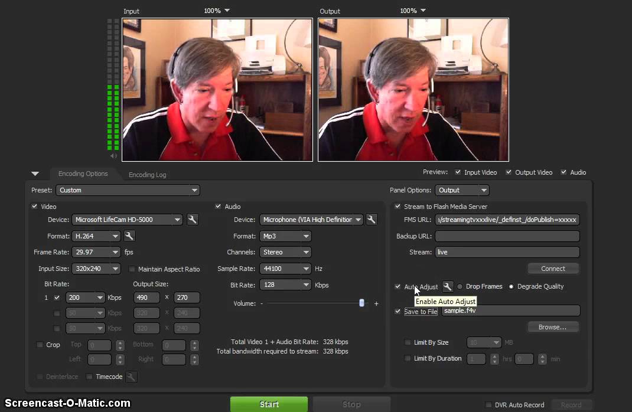The width and height of the screenshot is (632, 412).
Task: Switch to Encoding Options tab
Action: [x=83, y=174]
